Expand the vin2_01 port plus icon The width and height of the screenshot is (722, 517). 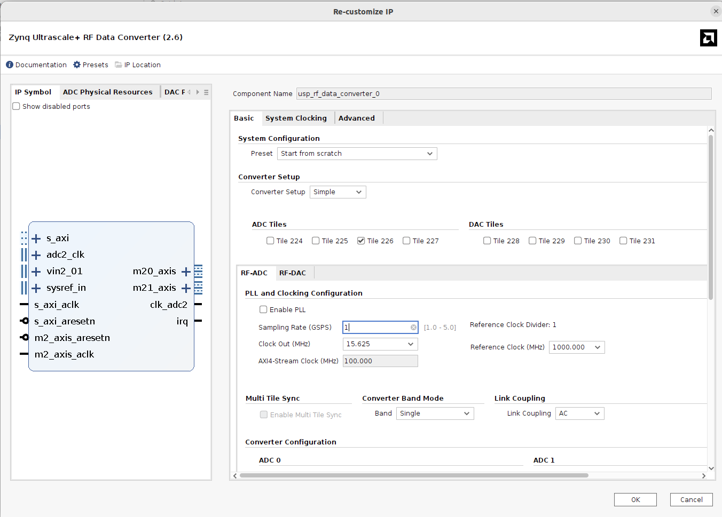(36, 272)
